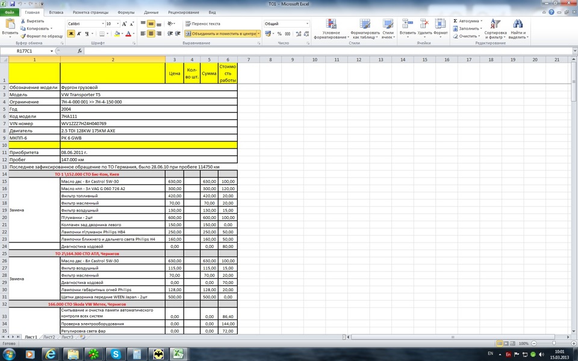Toggle middle vertical alignment
Viewport: 578px width, 361px height.
click(151, 23)
